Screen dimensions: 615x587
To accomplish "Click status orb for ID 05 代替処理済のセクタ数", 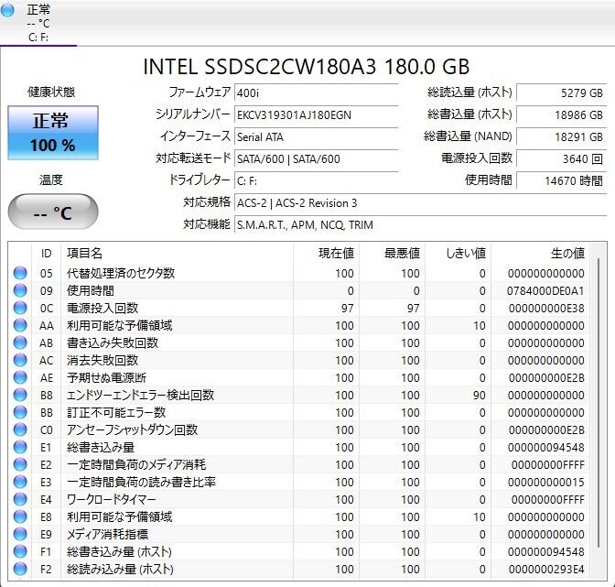I will pos(20,273).
